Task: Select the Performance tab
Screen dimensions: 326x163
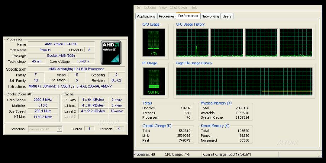Action: point(188,16)
